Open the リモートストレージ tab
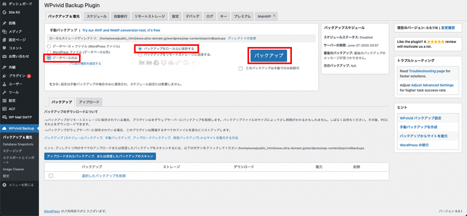 pos(149,16)
